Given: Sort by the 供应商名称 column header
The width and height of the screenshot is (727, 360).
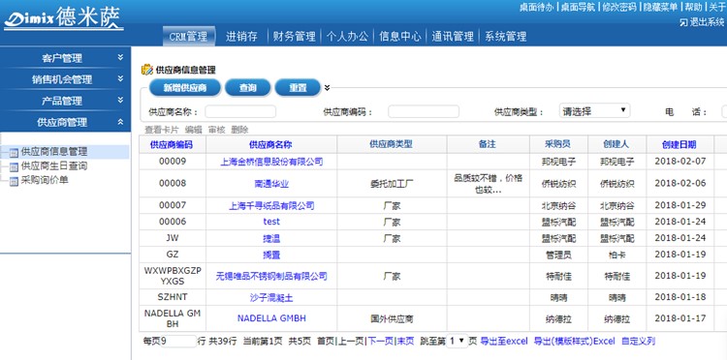Looking at the screenshot, I should (270, 144).
